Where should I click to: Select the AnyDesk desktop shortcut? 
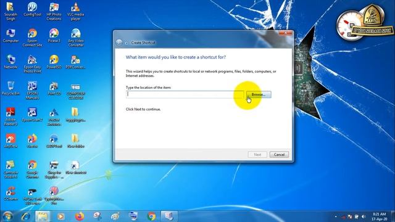point(10,141)
